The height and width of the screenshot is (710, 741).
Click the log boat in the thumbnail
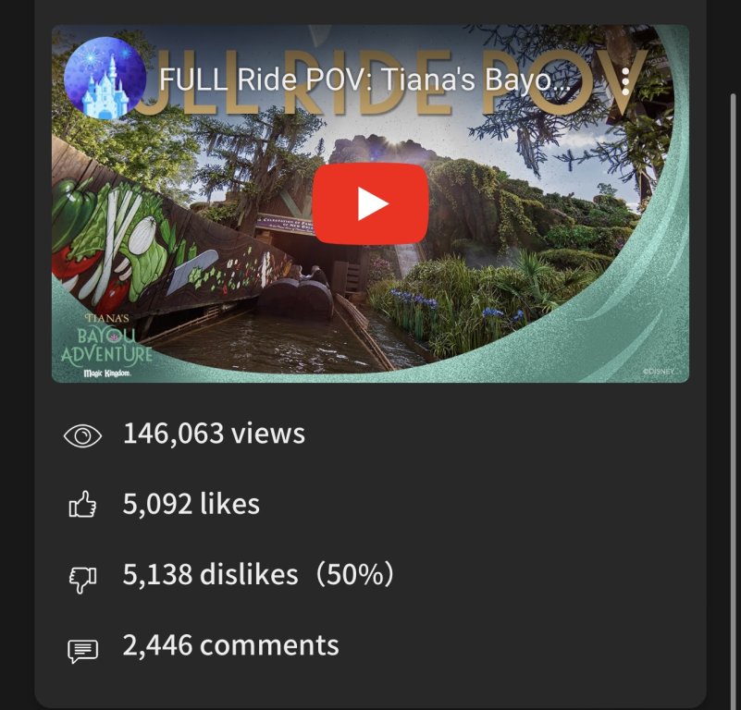(x=297, y=293)
